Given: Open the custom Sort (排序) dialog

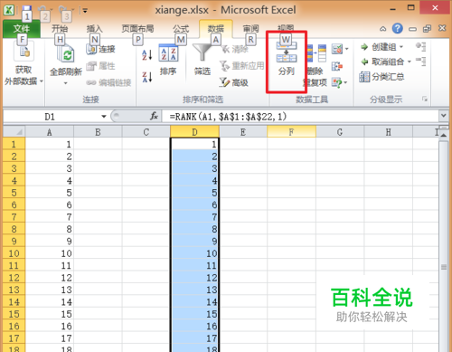Looking at the screenshot, I should 168,60.
